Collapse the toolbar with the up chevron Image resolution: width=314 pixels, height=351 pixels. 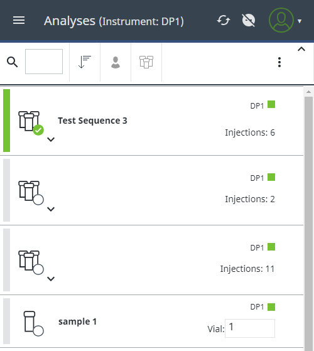(301, 49)
